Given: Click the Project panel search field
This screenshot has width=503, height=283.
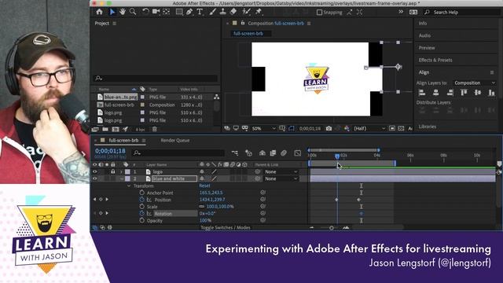Looking at the screenshot, I should [x=156, y=78].
